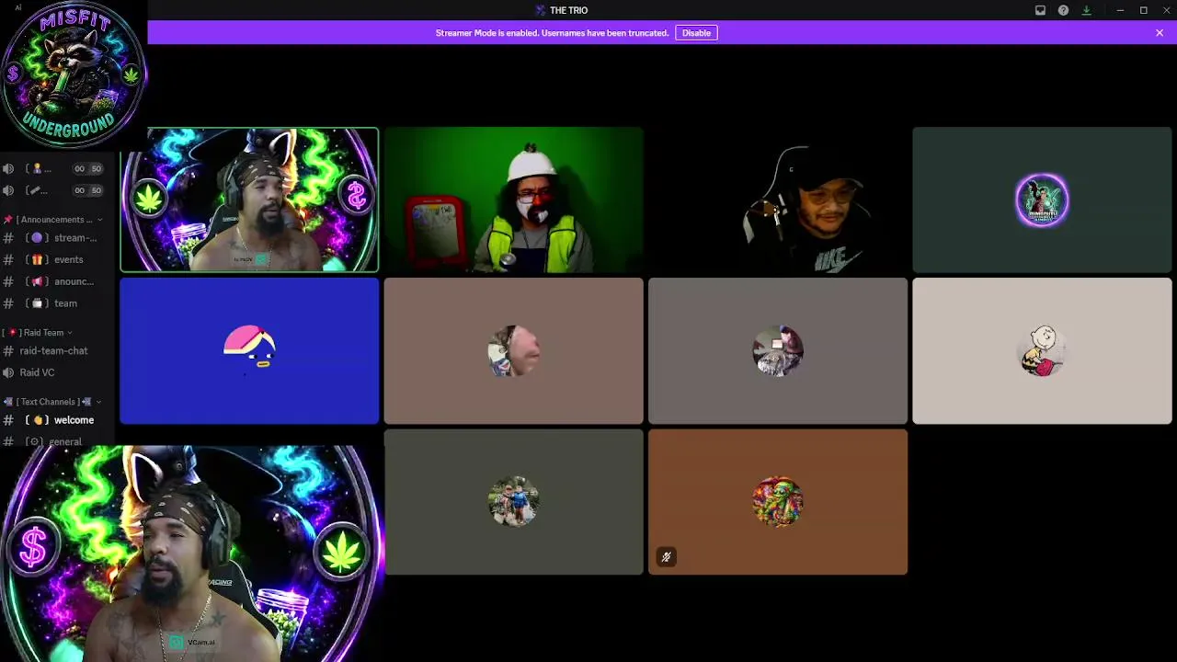Open the Discord inbox icon
This screenshot has width=1177, height=662.
pyautogui.click(x=1040, y=10)
